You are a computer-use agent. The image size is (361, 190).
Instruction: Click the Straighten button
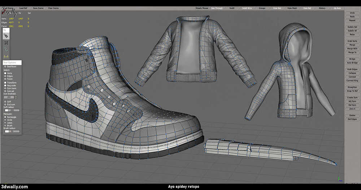click(x=352, y=87)
